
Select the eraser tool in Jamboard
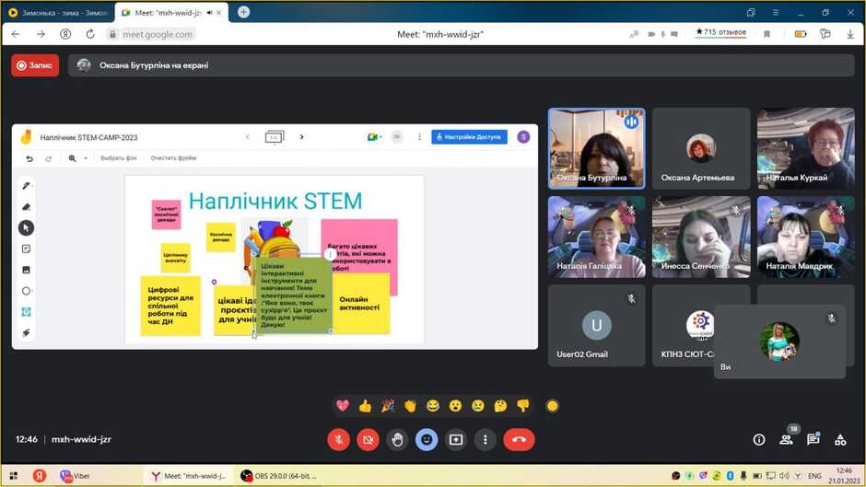[26, 206]
